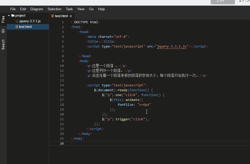Open the File menu
250x164 pixels.
click(x=13, y=9)
